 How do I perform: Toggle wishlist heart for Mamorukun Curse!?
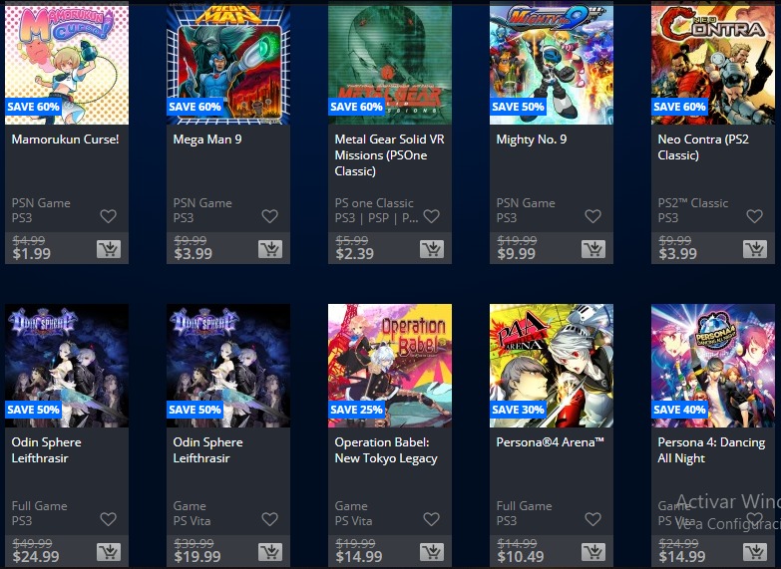point(108,216)
